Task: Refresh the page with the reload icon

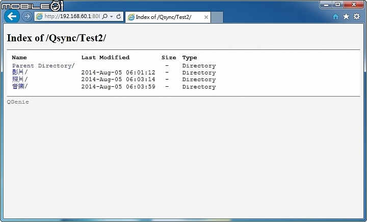Action: pyautogui.click(x=119, y=16)
